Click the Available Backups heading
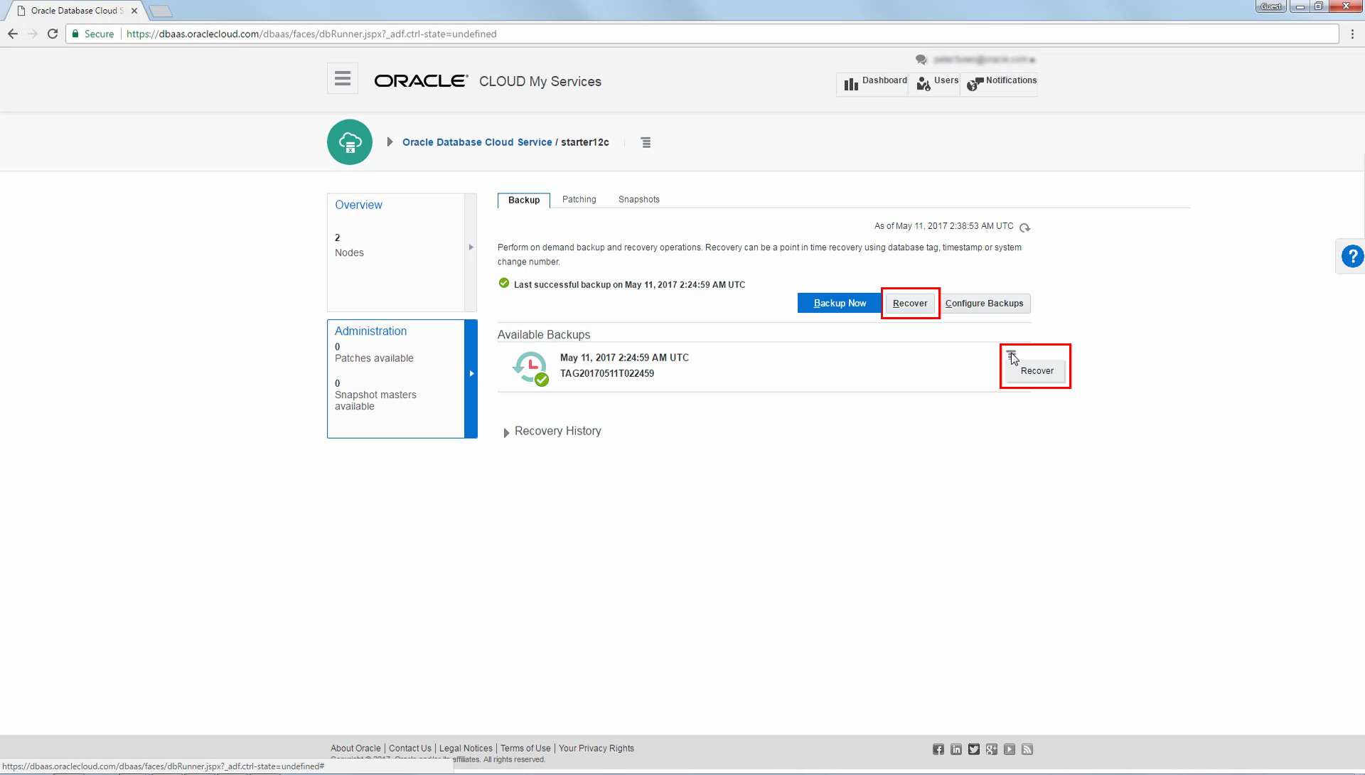The image size is (1365, 775). tap(544, 335)
